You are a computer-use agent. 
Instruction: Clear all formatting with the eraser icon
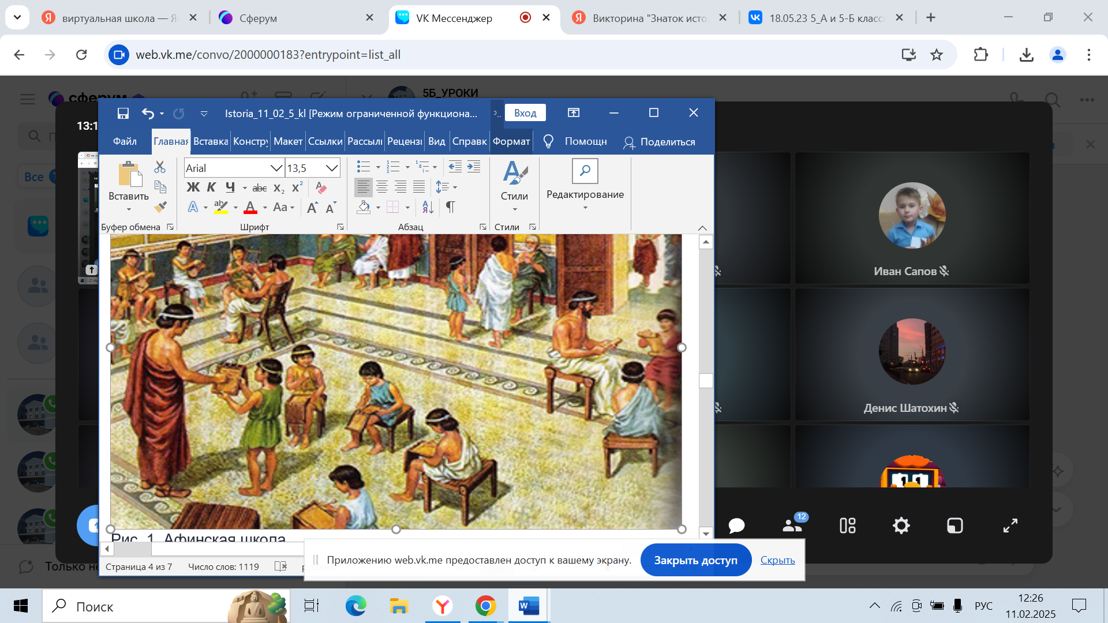(x=321, y=187)
